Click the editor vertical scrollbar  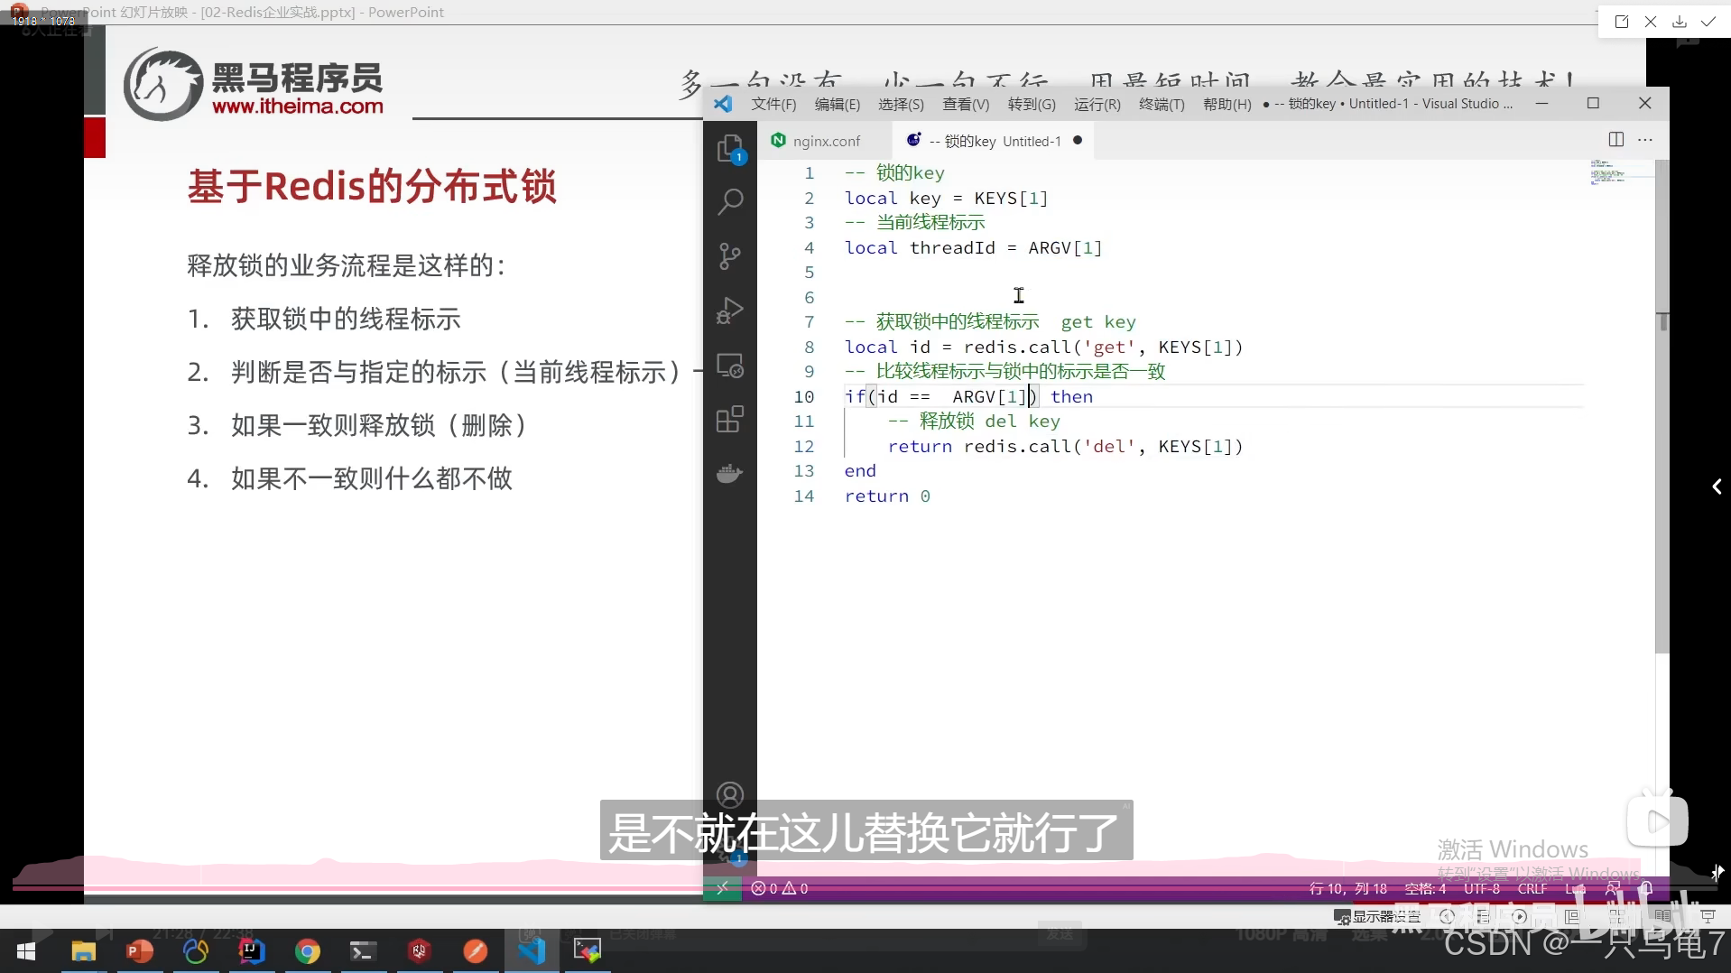1662,406
